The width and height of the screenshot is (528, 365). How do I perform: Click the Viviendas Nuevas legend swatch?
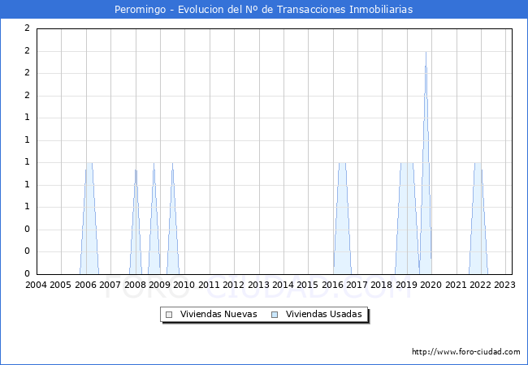[x=169, y=315]
